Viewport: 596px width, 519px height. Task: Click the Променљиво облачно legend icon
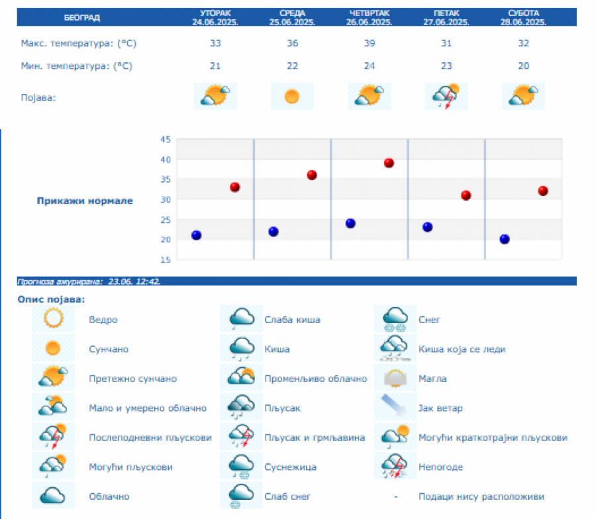coord(242,379)
